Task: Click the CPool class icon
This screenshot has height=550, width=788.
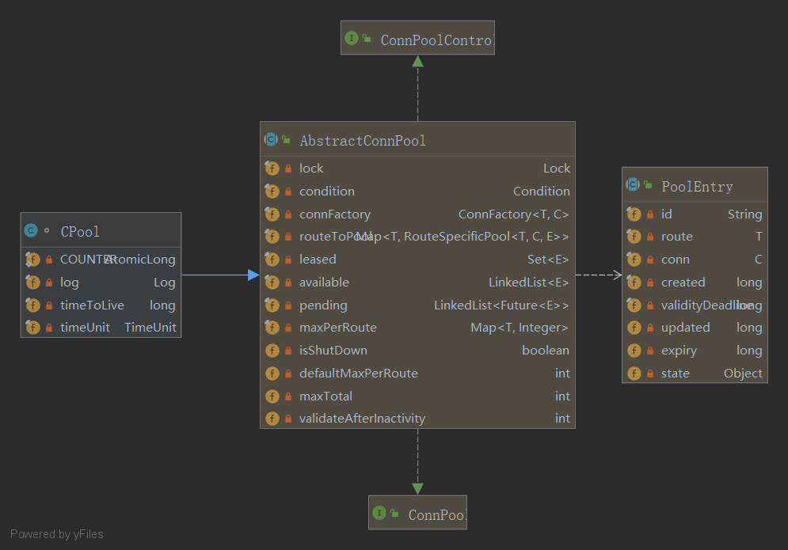Action: pos(31,231)
